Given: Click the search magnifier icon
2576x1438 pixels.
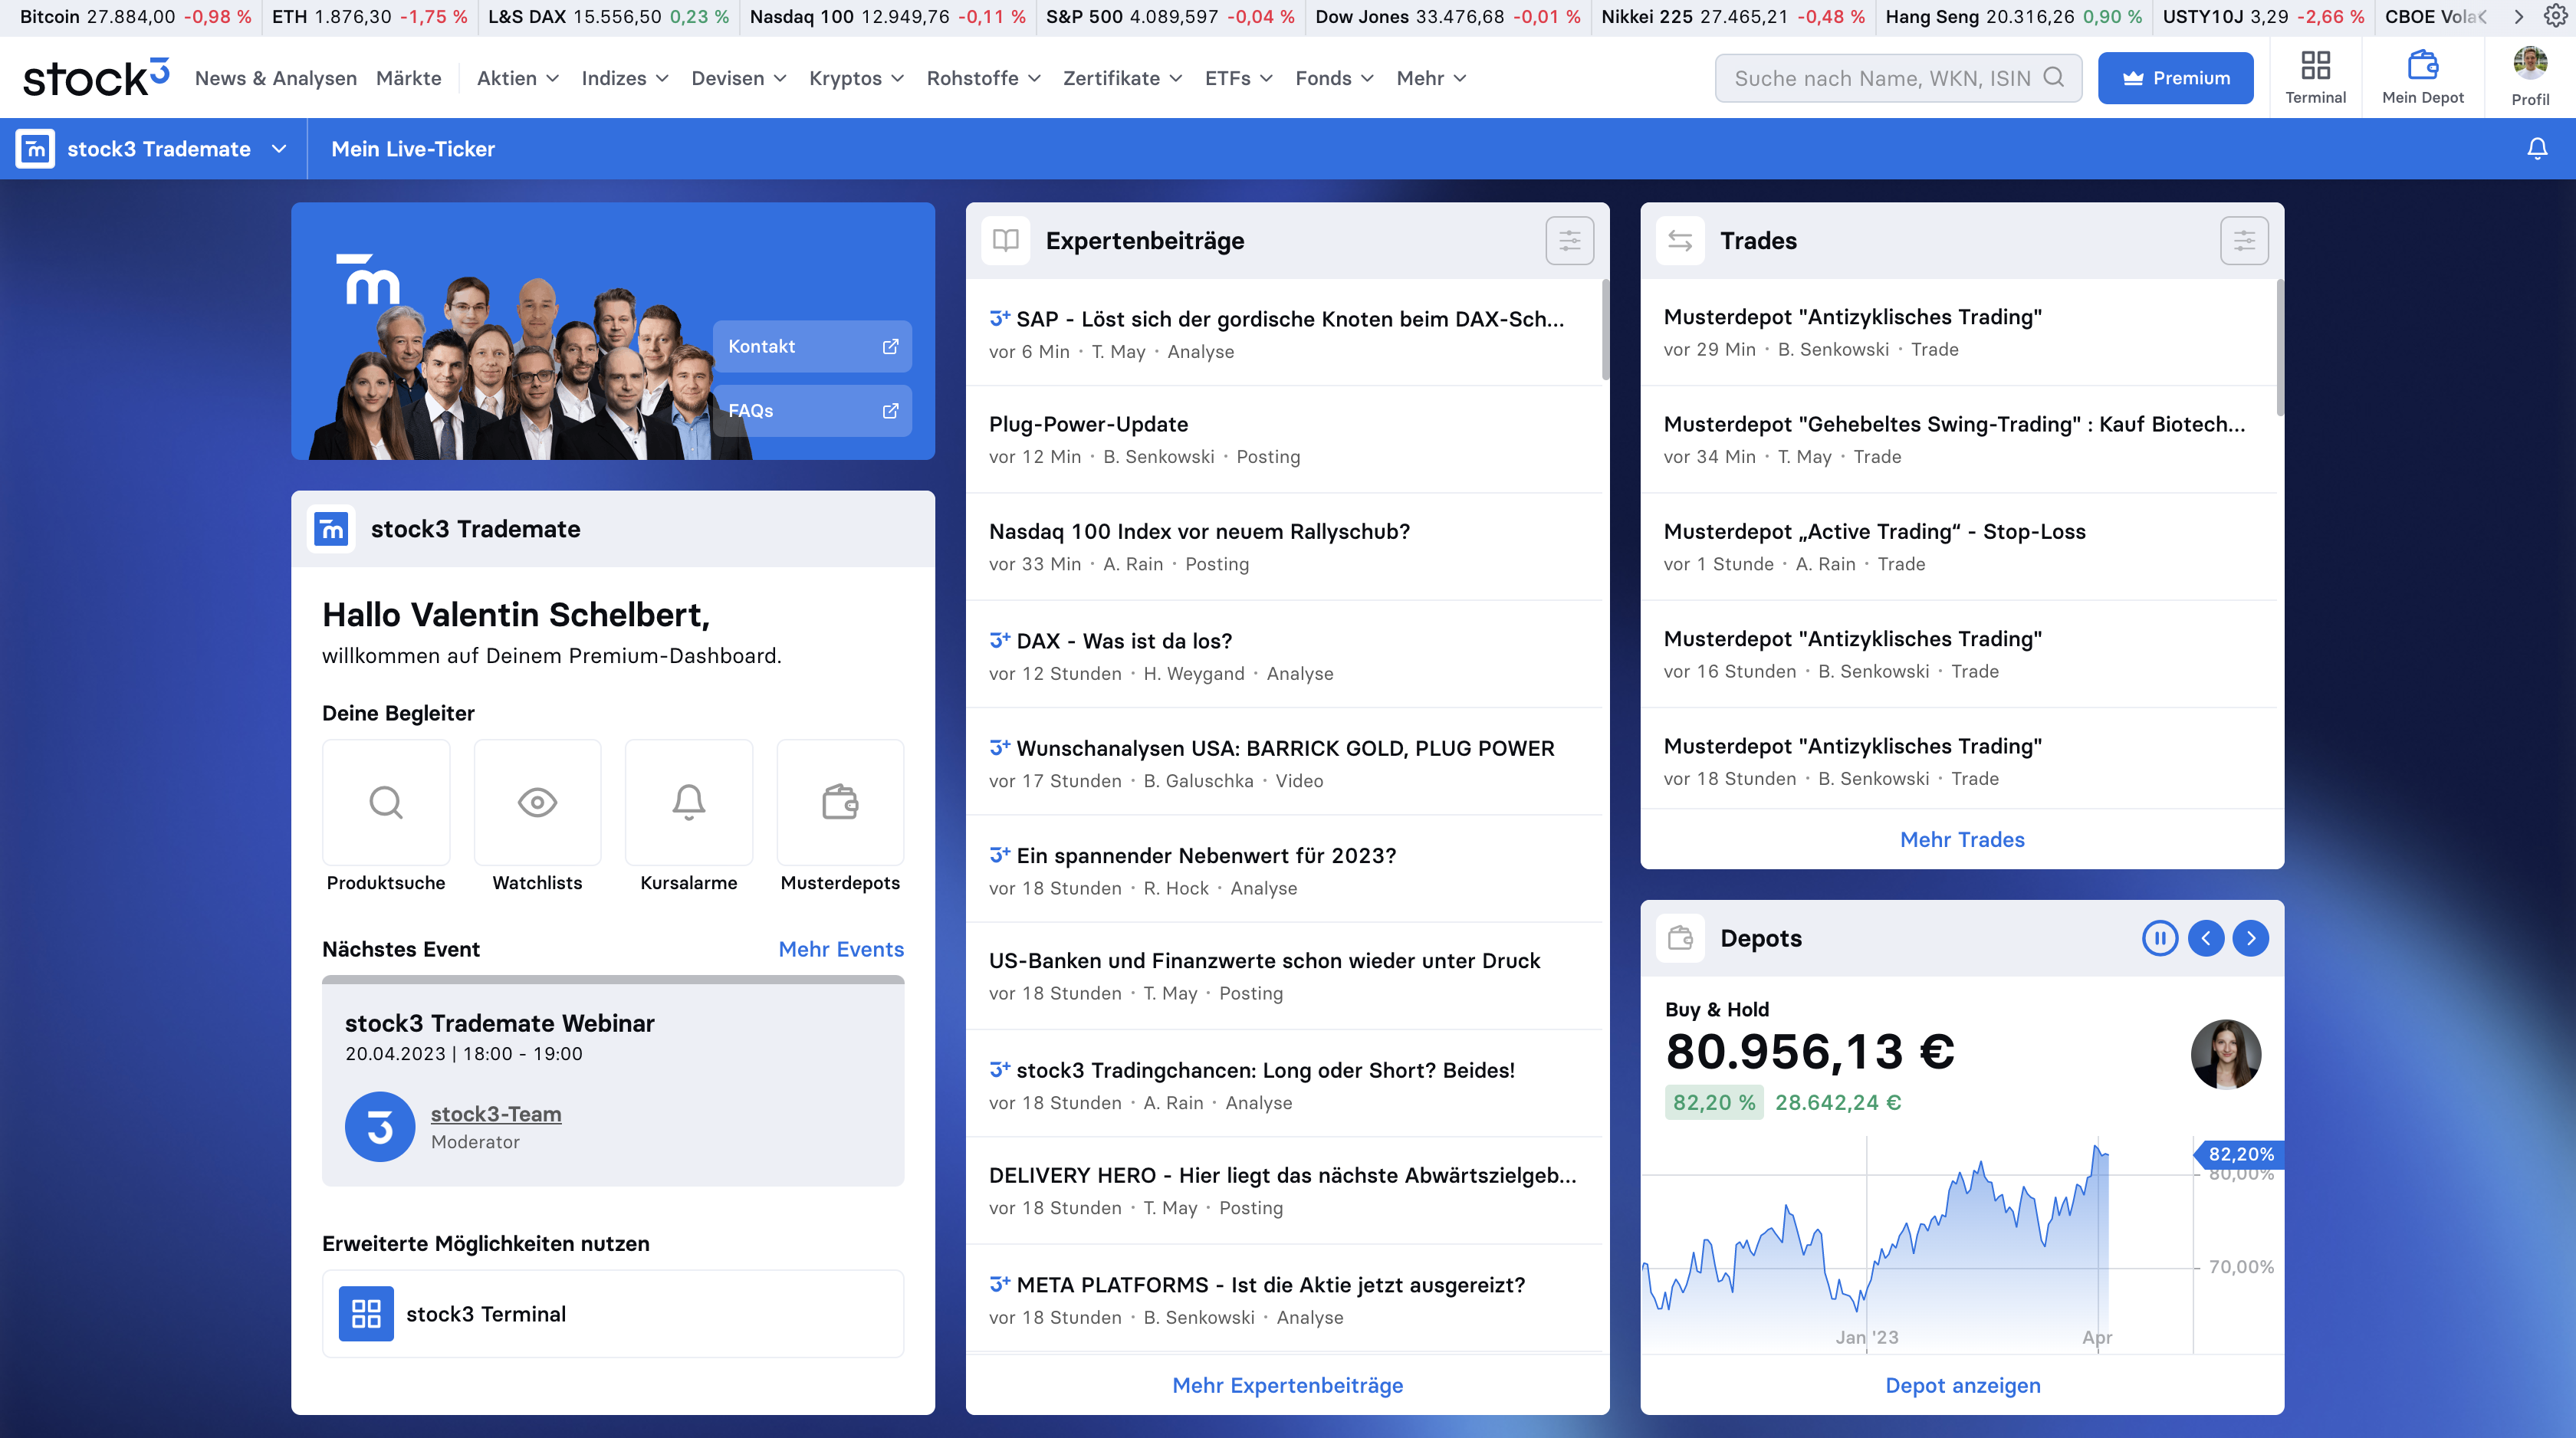Looking at the screenshot, I should point(2054,78).
